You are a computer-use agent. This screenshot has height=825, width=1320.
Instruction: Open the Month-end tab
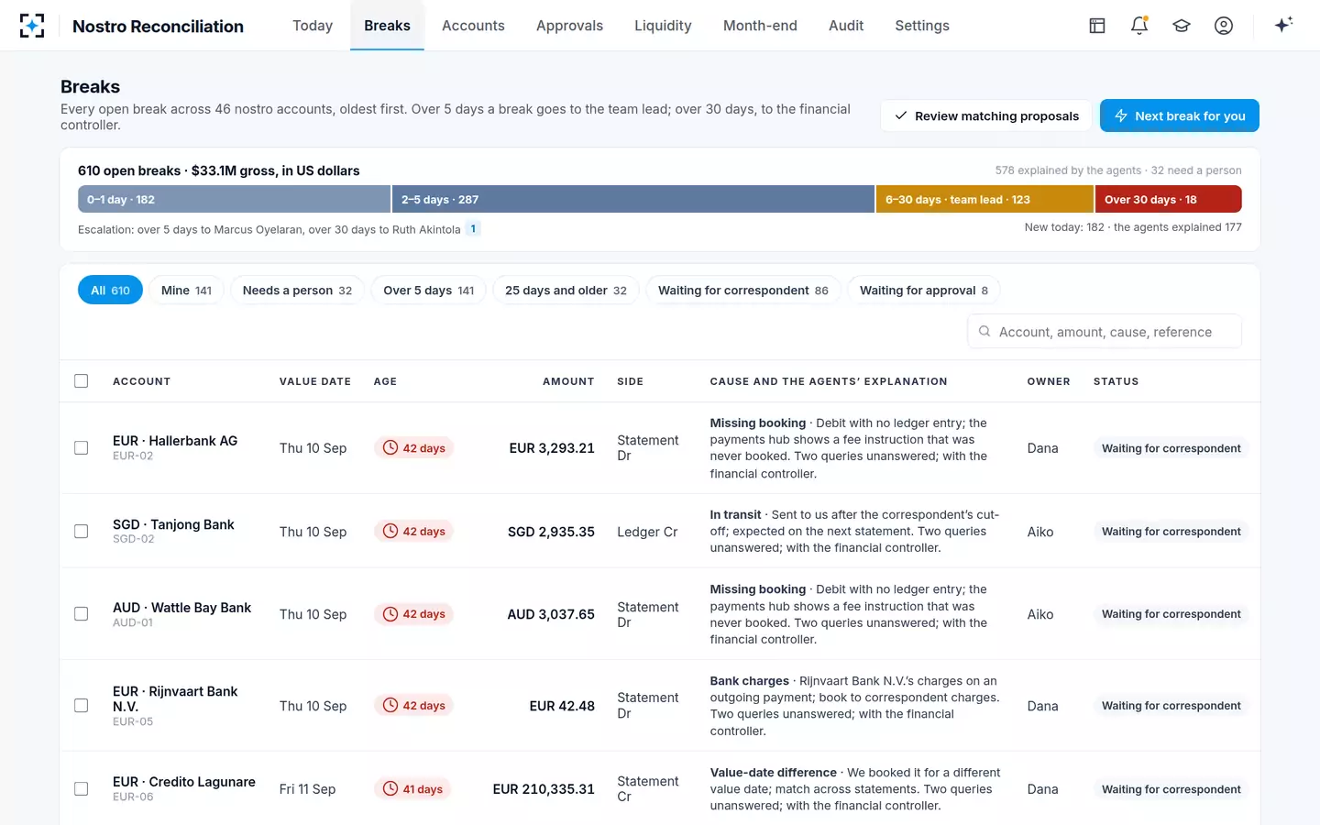[760, 26]
